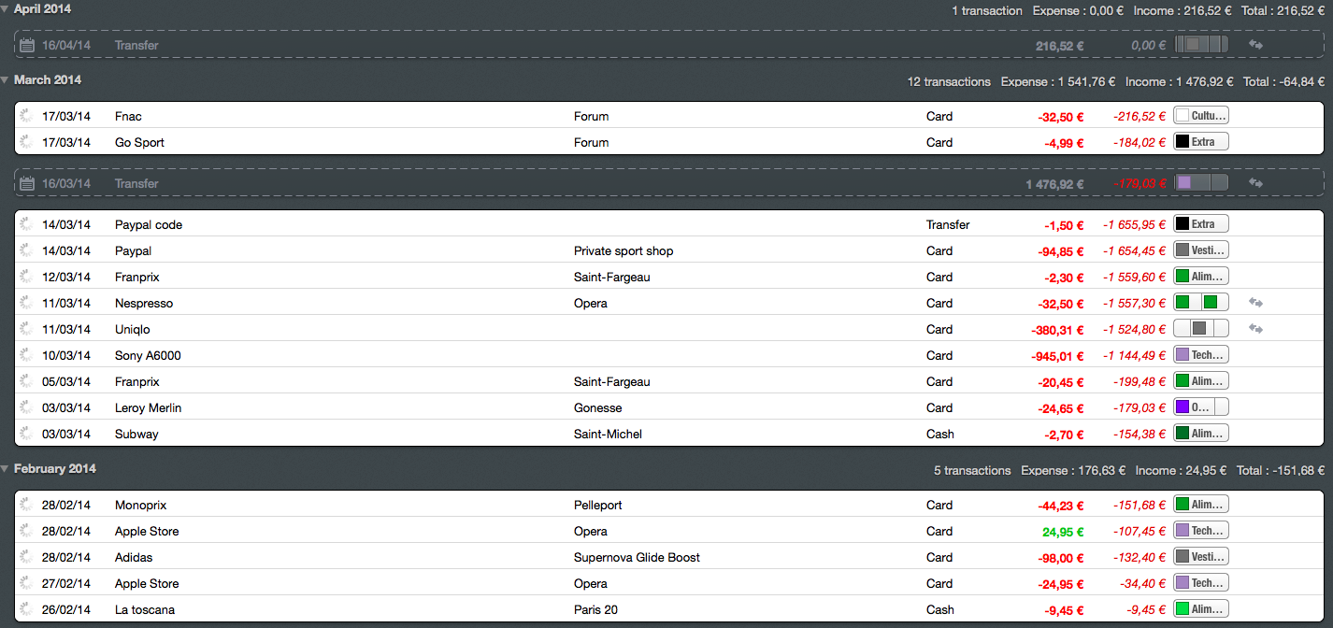The width and height of the screenshot is (1333, 628).
Task: Collapse the March 2014 group triangle
Action: click(x=6, y=80)
